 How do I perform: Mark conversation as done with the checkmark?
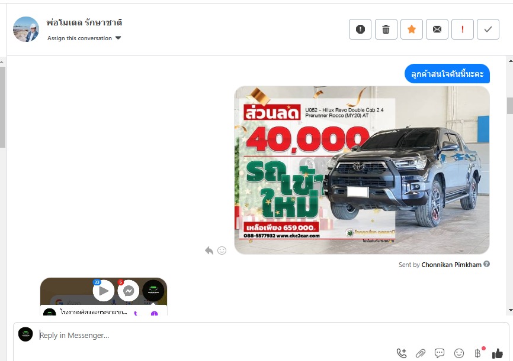488,30
